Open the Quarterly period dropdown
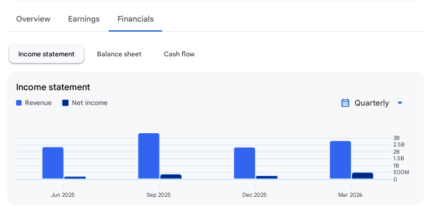The height and width of the screenshot is (215, 436). click(x=372, y=103)
